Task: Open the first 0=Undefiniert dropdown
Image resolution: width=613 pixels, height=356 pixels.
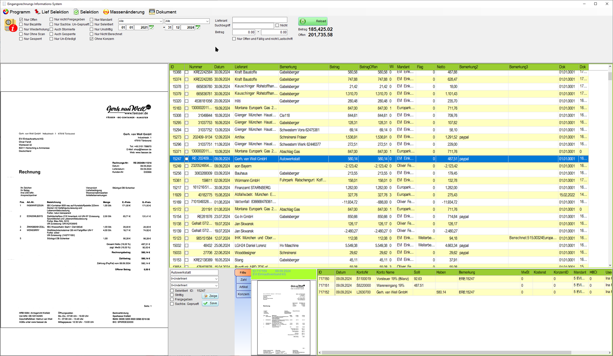Action: tap(194, 279)
